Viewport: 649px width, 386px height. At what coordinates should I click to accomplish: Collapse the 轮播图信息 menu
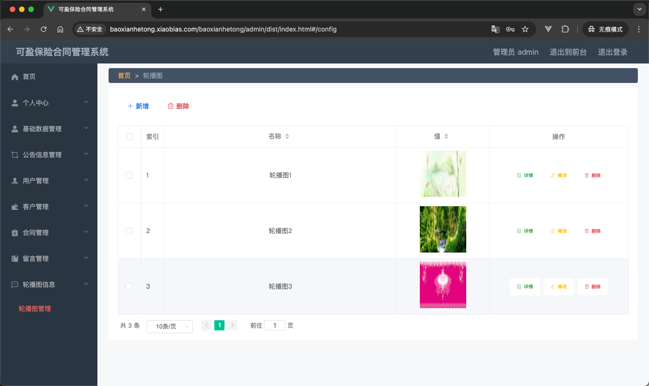point(86,284)
